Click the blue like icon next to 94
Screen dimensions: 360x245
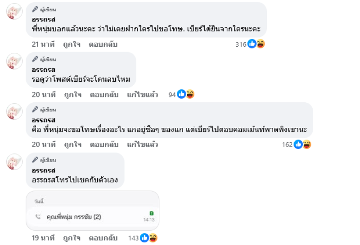point(181,94)
